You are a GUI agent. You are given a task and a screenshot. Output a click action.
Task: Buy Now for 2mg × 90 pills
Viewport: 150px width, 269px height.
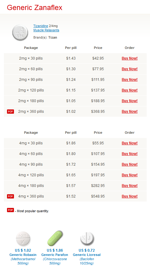[x=130, y=80]
